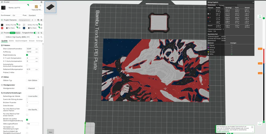Show Eilgang moves in preview
The height and width of the screenshot is (134, 266).
tap(232, 45)
